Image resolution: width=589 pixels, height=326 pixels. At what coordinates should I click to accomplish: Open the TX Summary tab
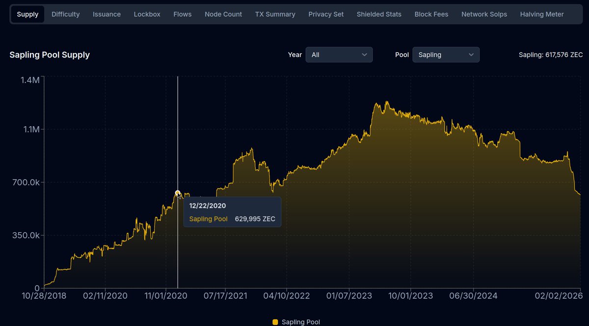click(x=275, y=14)
